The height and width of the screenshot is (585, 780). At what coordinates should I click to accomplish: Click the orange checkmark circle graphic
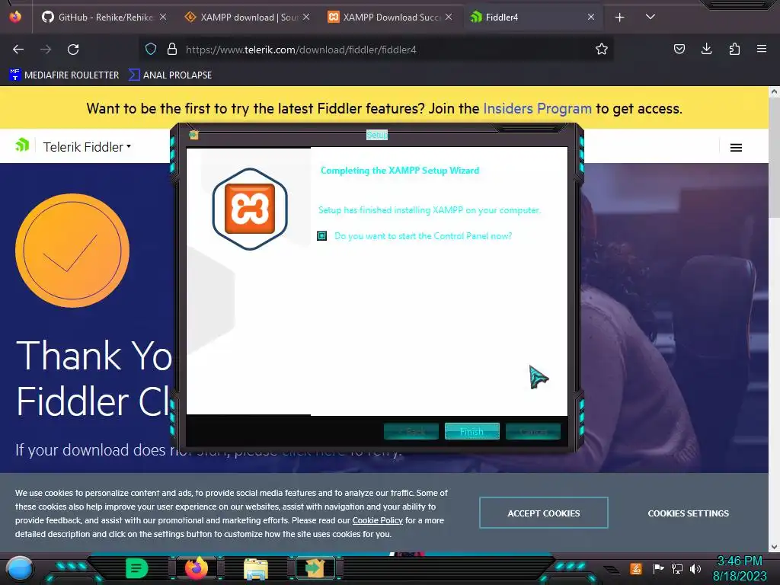click(72, 250)
